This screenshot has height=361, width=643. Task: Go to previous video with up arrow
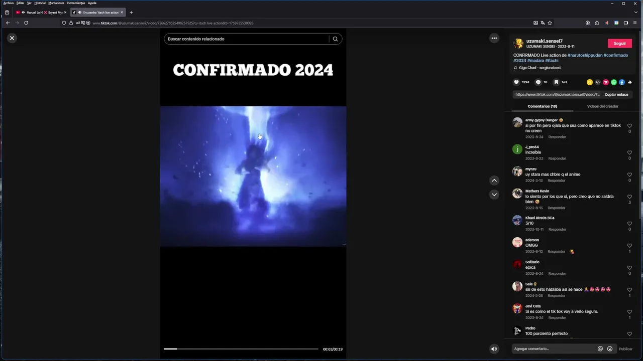(494, 180)
